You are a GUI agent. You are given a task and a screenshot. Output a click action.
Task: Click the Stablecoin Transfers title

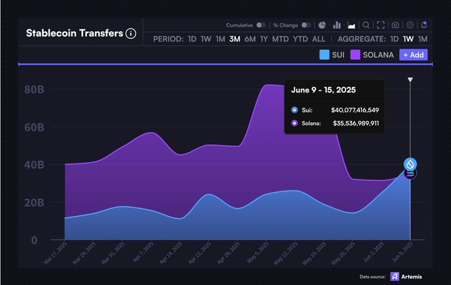[74, 33]
